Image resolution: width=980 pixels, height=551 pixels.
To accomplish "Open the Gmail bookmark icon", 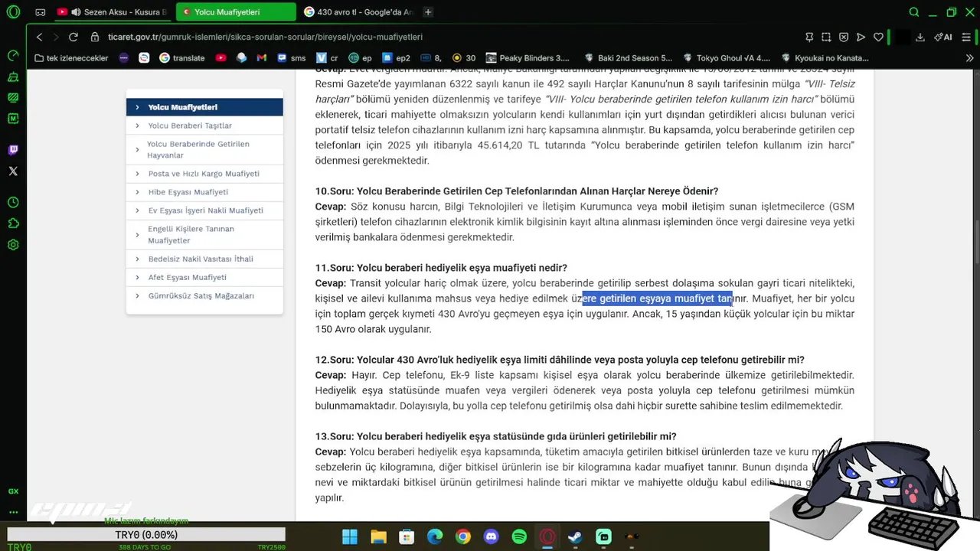I will [x=261, y=58].
